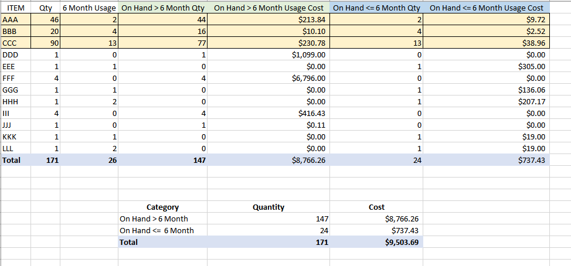Click the summary cost $8,766.26

coord(376,219)
